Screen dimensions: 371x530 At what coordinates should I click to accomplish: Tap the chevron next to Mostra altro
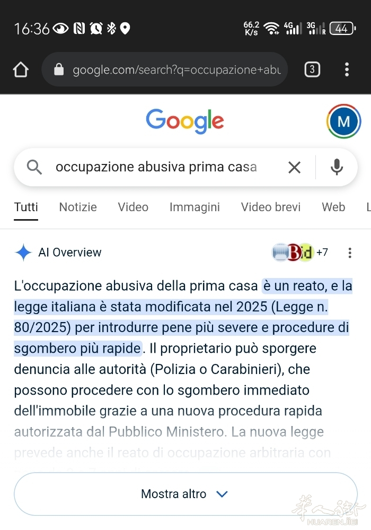pos(222,494)
